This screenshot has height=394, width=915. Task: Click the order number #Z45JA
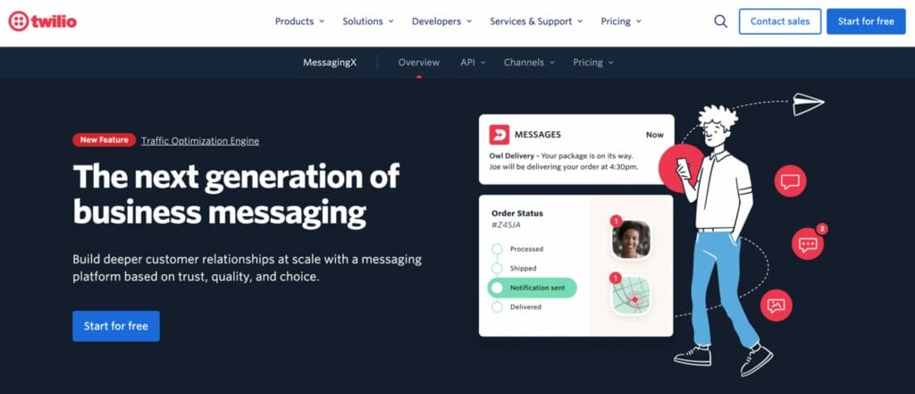506,225
